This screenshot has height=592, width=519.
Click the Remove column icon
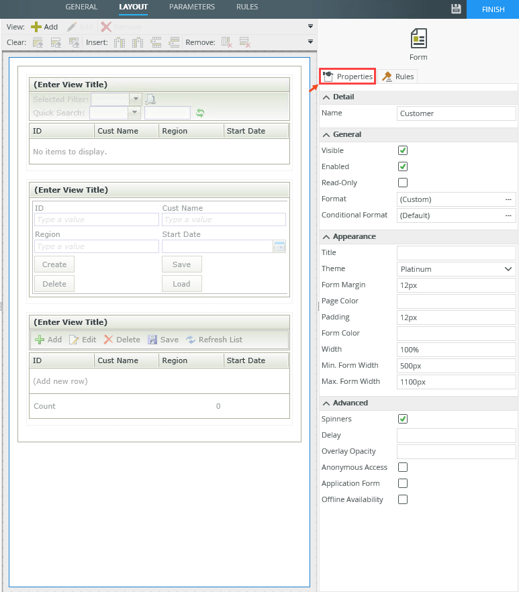tap(227, 42)
